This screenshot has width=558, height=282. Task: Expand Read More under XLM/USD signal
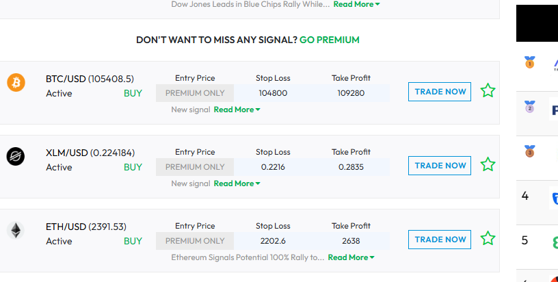[x=237, y=183]
